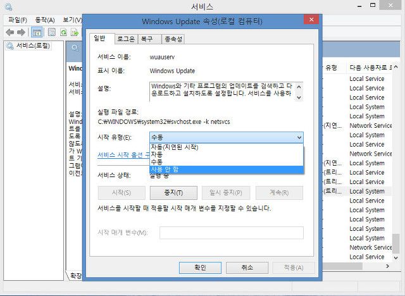Click services list scrollbar up arrow
Viewport: 405px width, 296px height.
[x=396, y=67]
